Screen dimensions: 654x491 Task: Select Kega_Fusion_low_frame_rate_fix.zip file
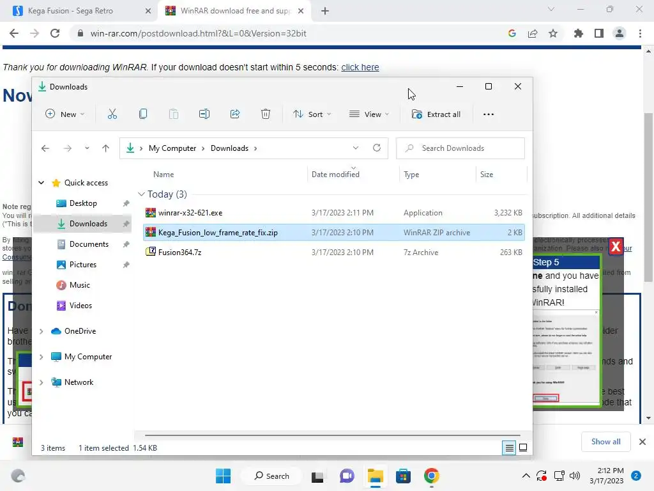pyautogui.click(x=333, y=233)
